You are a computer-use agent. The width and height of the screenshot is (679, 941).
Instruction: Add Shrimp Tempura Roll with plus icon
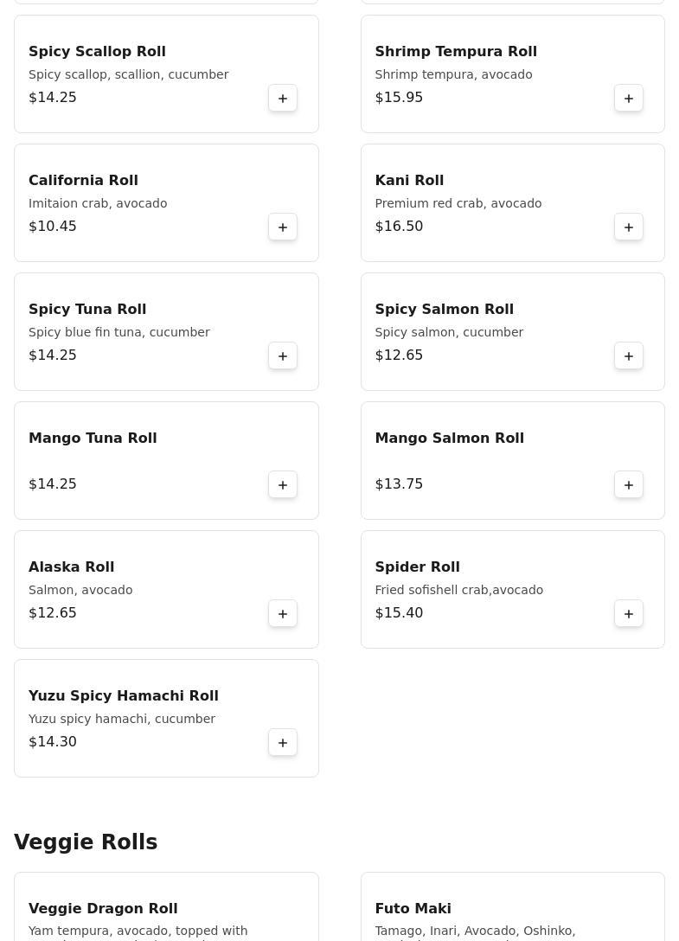point(629,99)
